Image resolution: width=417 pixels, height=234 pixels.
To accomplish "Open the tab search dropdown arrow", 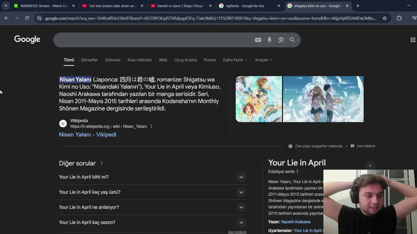I will (x=6, y=6).
